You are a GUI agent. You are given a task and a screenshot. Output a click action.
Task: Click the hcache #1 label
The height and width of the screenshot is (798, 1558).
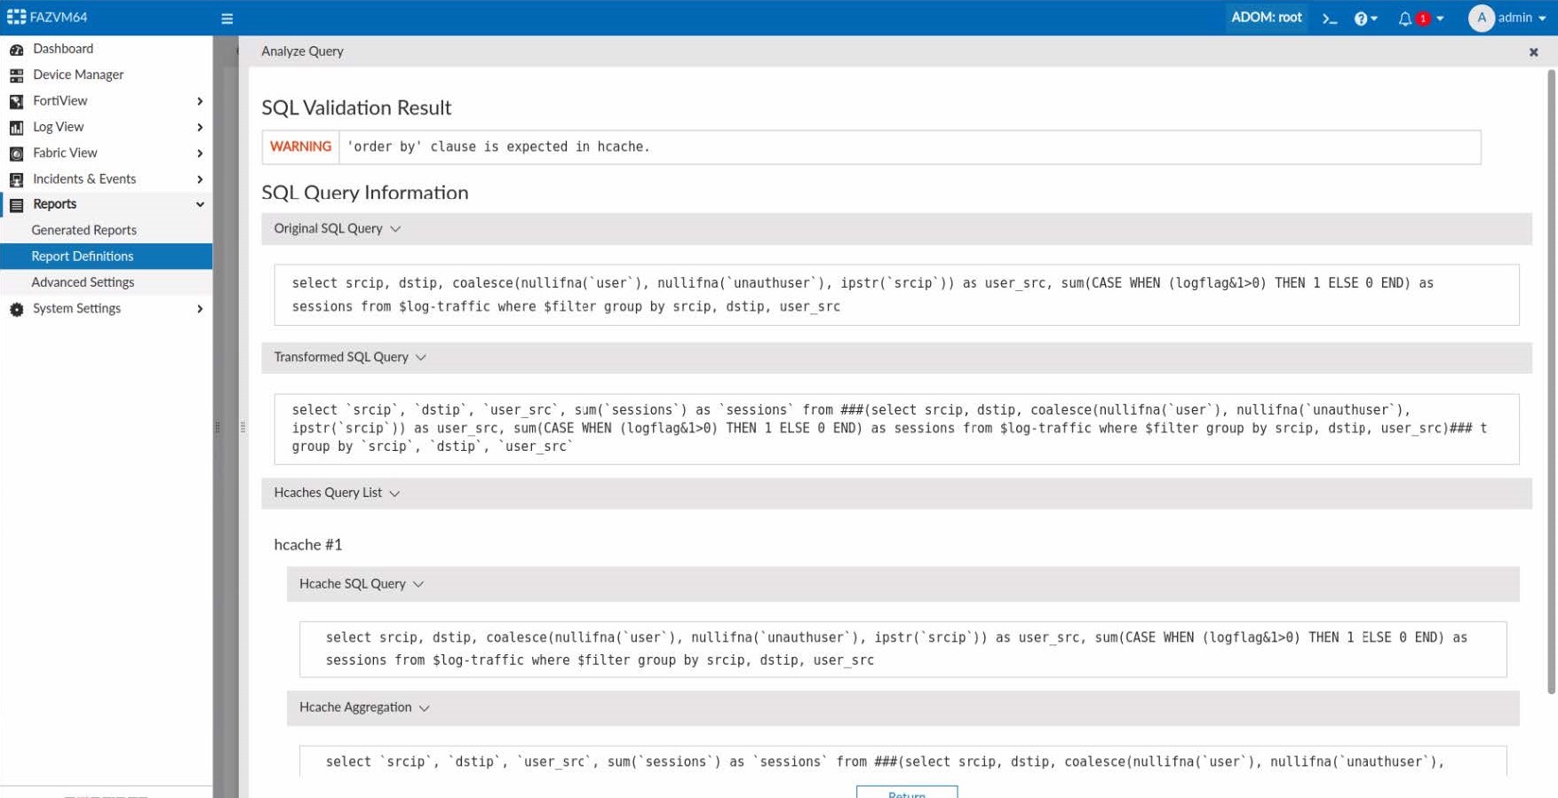[x=307, y=545]
